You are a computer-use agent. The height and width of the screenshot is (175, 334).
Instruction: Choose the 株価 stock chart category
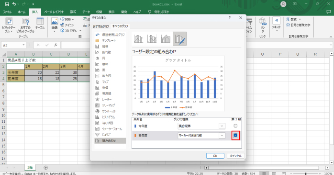[x=110, y=88]
